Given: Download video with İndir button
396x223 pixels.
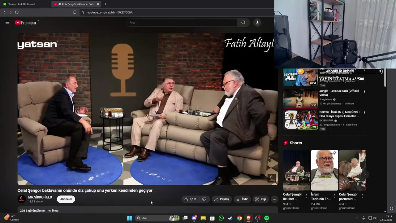Looking at the screenshot, I should (242, 199).
